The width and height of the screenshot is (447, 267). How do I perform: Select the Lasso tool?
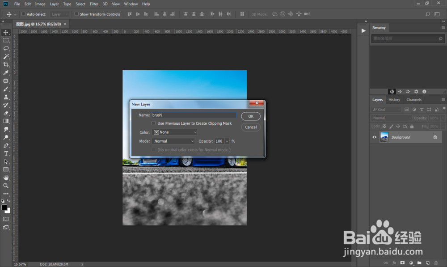(6, 48)
